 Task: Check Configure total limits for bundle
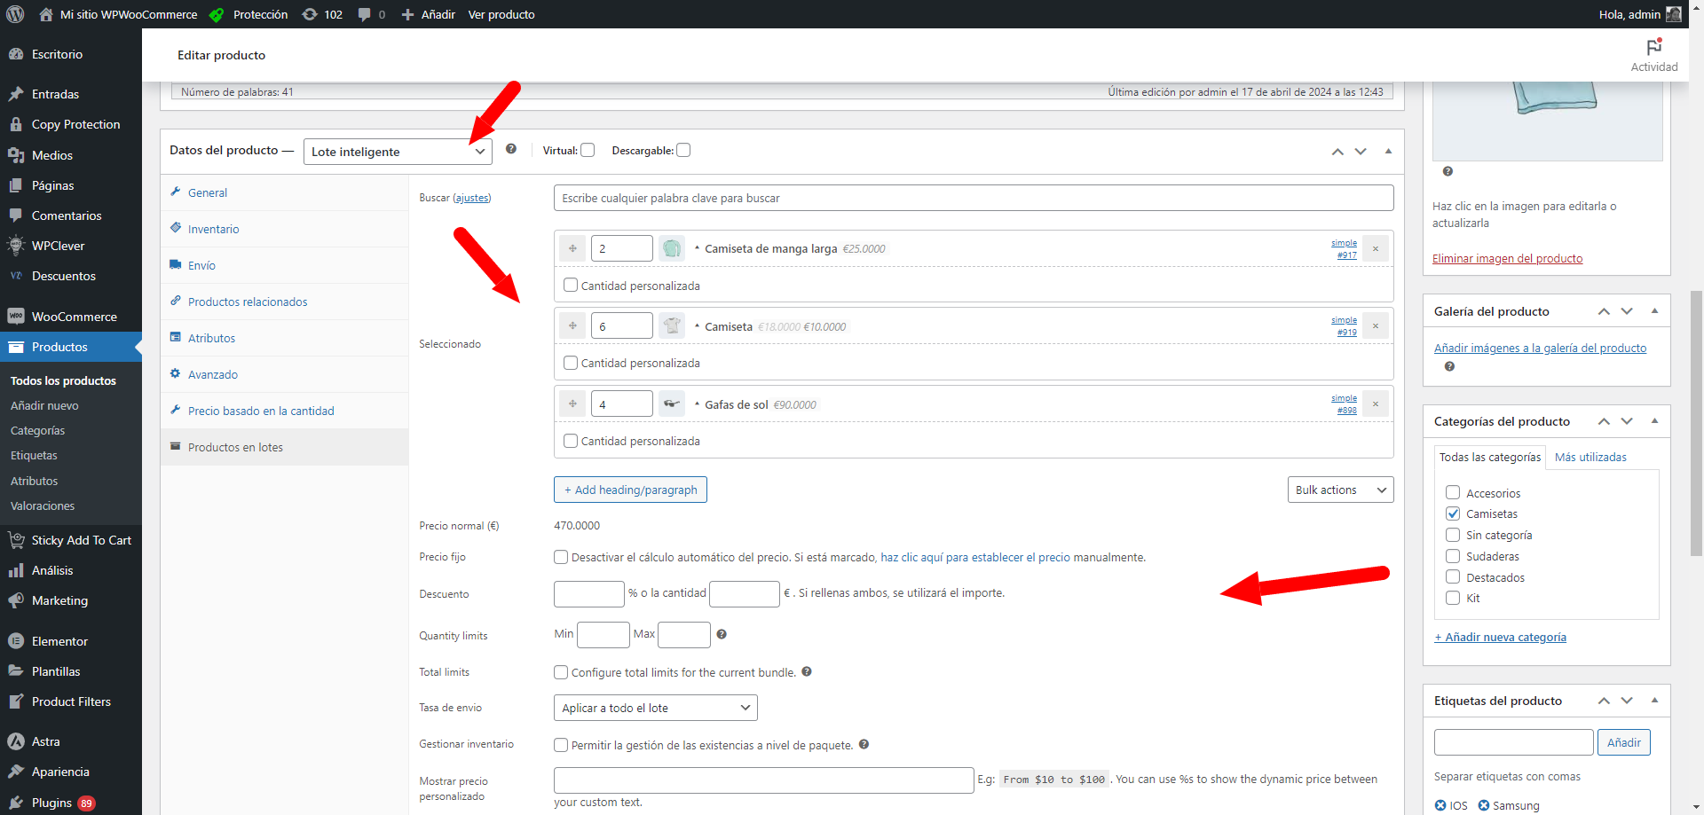tap(561, 672)
